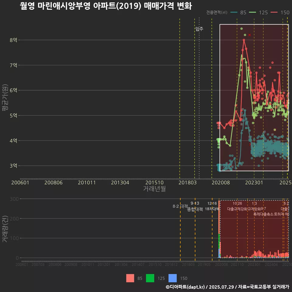Click the 9·13 policy date label
This screenshot has height=292, width=292.
(195, 203)
